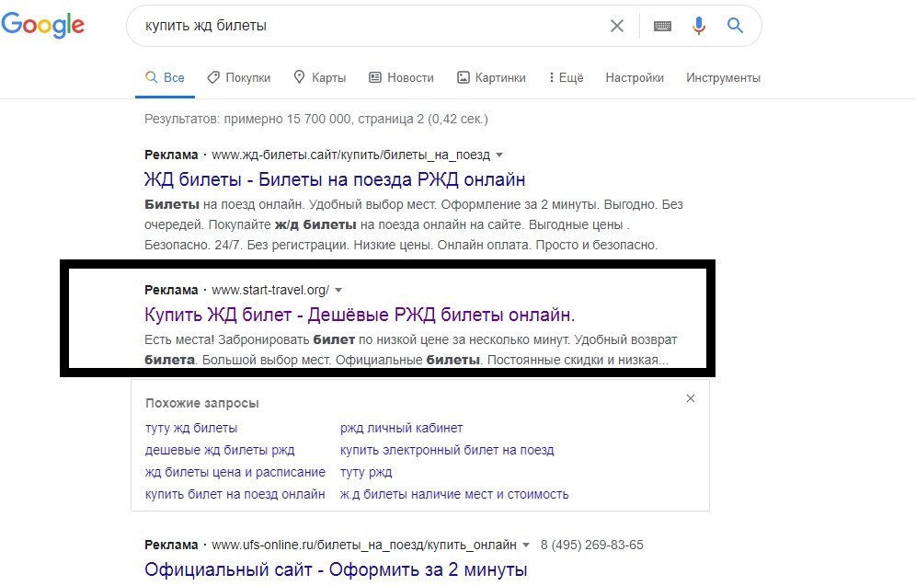916x586 pixels.
Task: Open the Google logo homepage
Action: point(42,25)
